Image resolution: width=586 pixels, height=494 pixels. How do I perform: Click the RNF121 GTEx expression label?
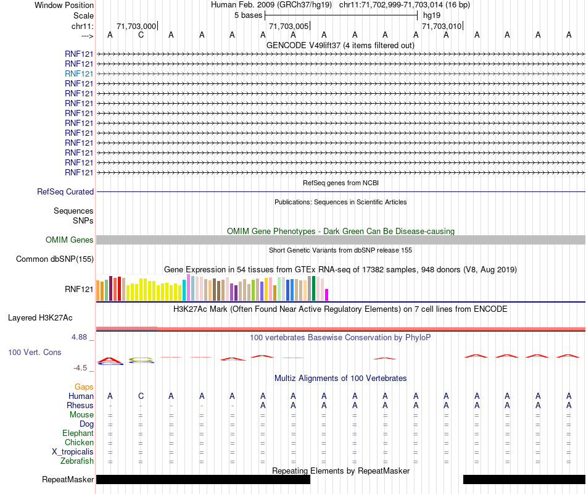79,289
